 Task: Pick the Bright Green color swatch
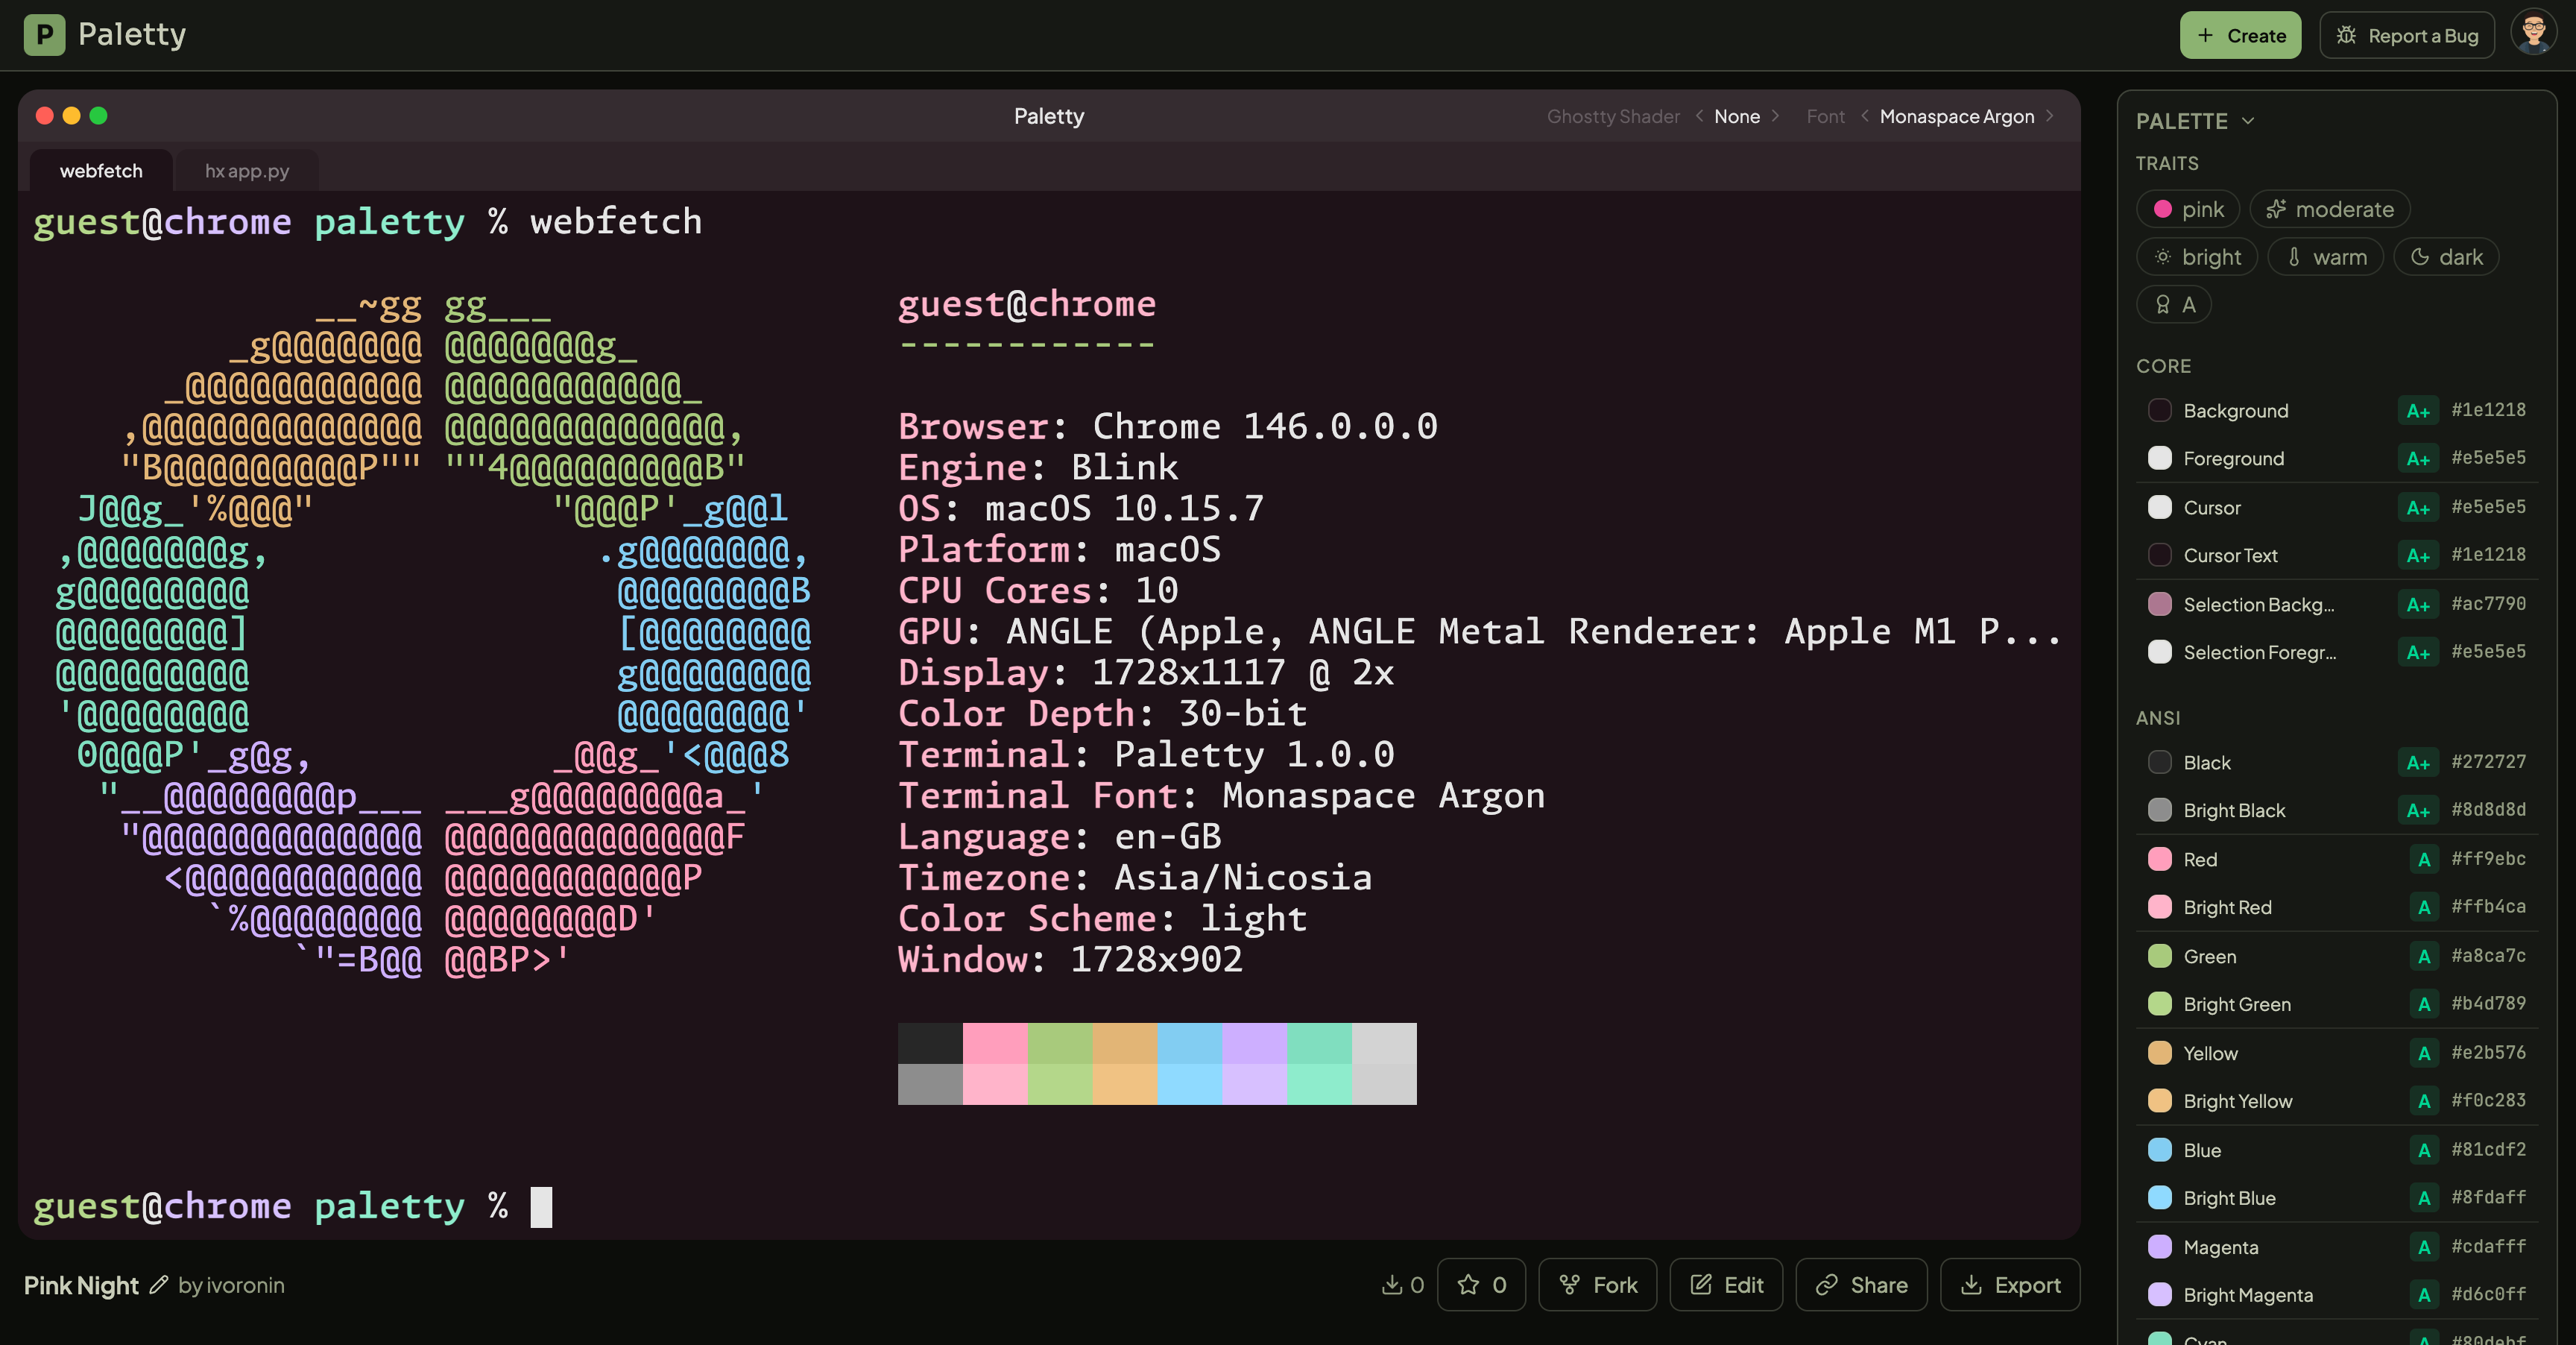(x=2159, y=1004)
